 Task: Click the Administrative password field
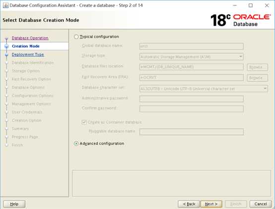(x=192, y=98)
